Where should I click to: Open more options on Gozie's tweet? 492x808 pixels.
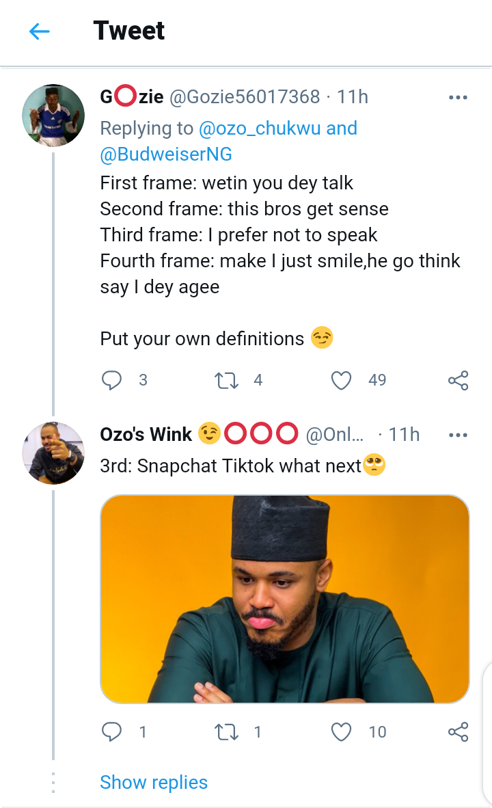click(458, 97)
